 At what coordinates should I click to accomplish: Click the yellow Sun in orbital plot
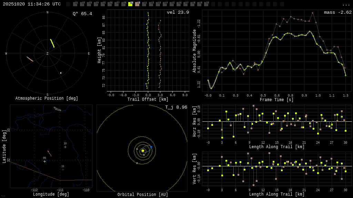click(x=143, y=151)
